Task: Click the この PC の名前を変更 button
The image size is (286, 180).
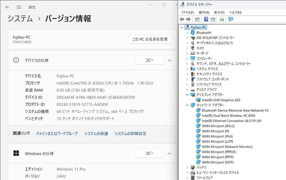Action: tap(150, 39)
